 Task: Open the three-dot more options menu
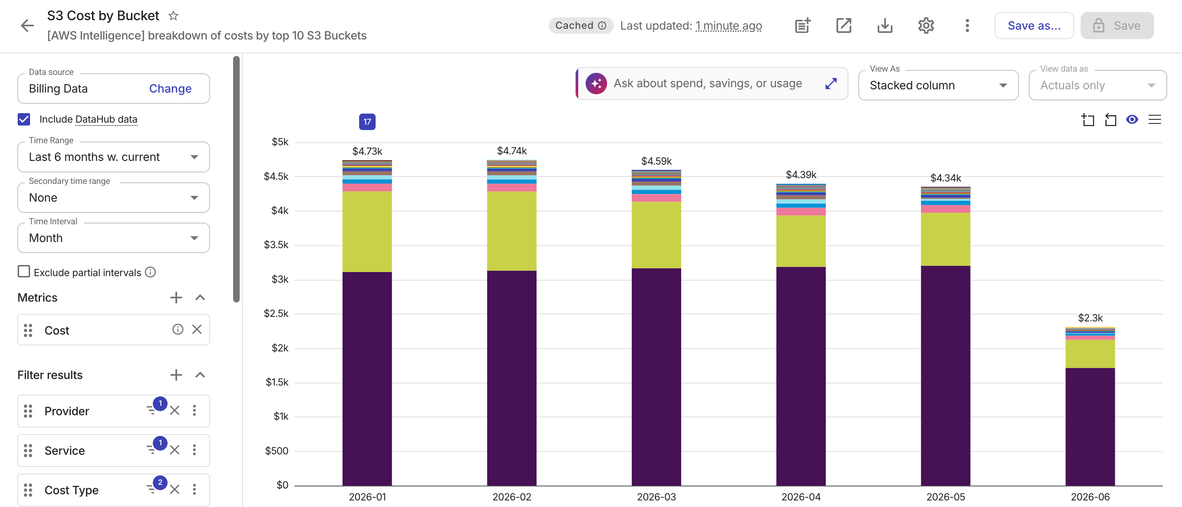pos(967,25)
